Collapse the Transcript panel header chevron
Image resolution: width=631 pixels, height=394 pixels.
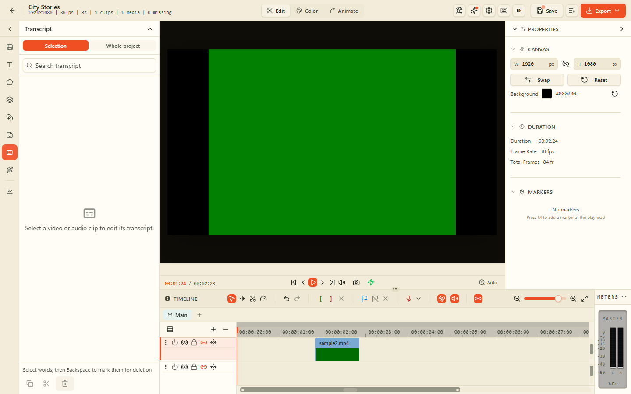pos(150,29)
